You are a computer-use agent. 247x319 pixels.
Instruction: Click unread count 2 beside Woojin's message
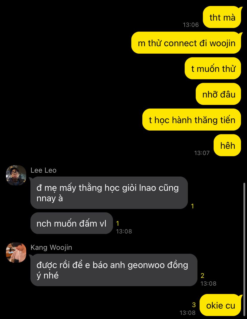[x=203, y=276]
